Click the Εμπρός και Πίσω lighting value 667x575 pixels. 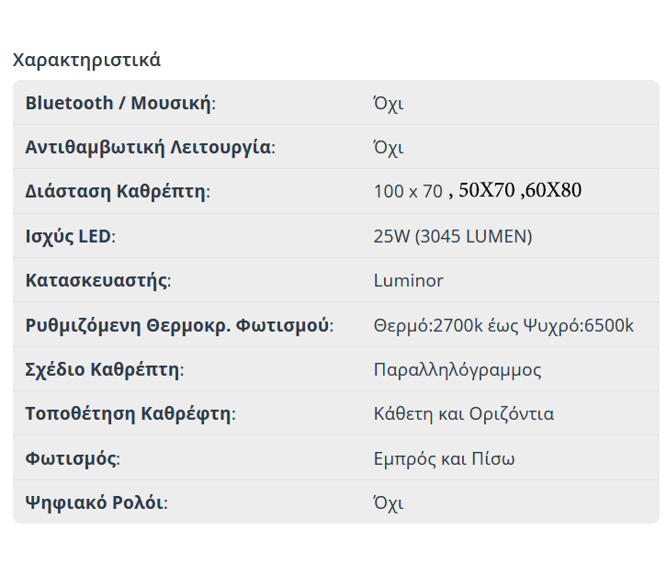pyautogui.click(x=444, y=458)
